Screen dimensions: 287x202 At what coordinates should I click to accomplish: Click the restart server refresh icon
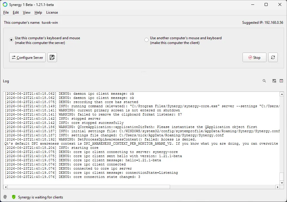[273, 57]
